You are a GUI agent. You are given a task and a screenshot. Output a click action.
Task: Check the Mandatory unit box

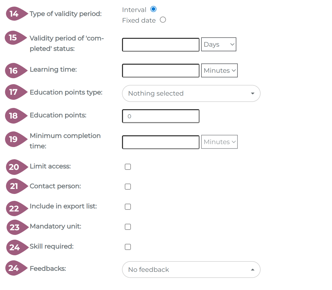(128, 227)
